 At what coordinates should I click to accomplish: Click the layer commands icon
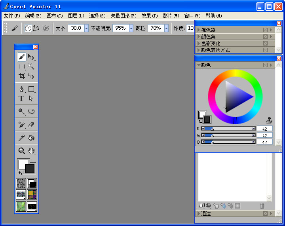coord(202,206)
